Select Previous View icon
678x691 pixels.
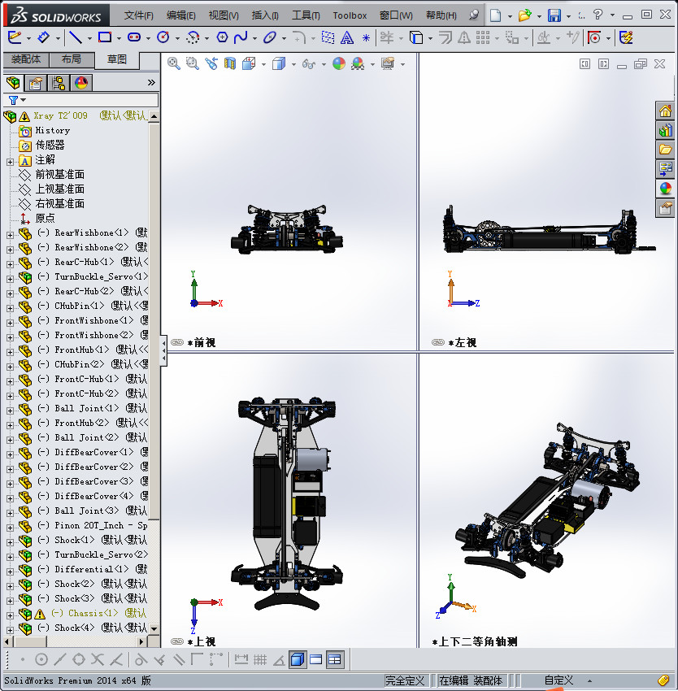[211, 64]
